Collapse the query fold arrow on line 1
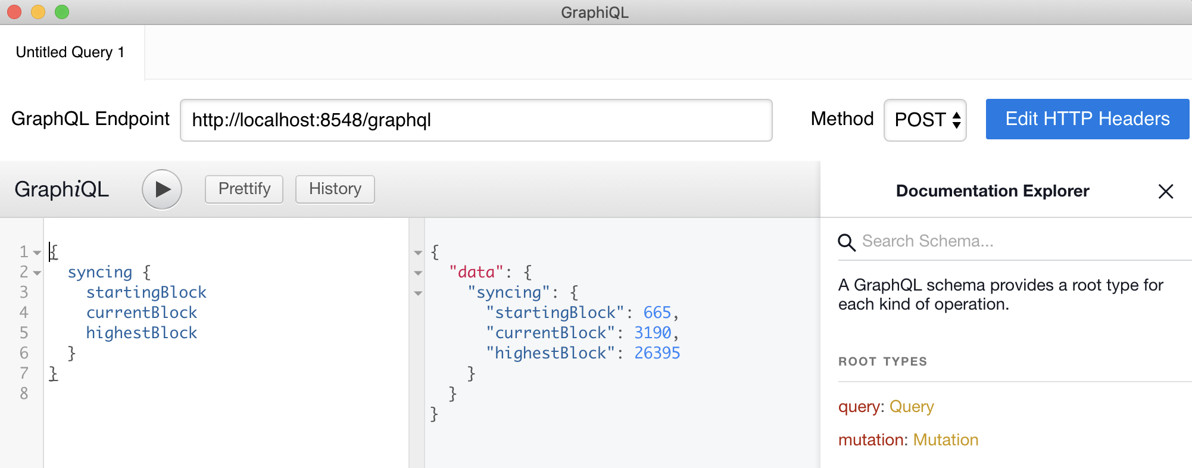The height and width of the screenshot is (468, 1192). tap(37, 253)
